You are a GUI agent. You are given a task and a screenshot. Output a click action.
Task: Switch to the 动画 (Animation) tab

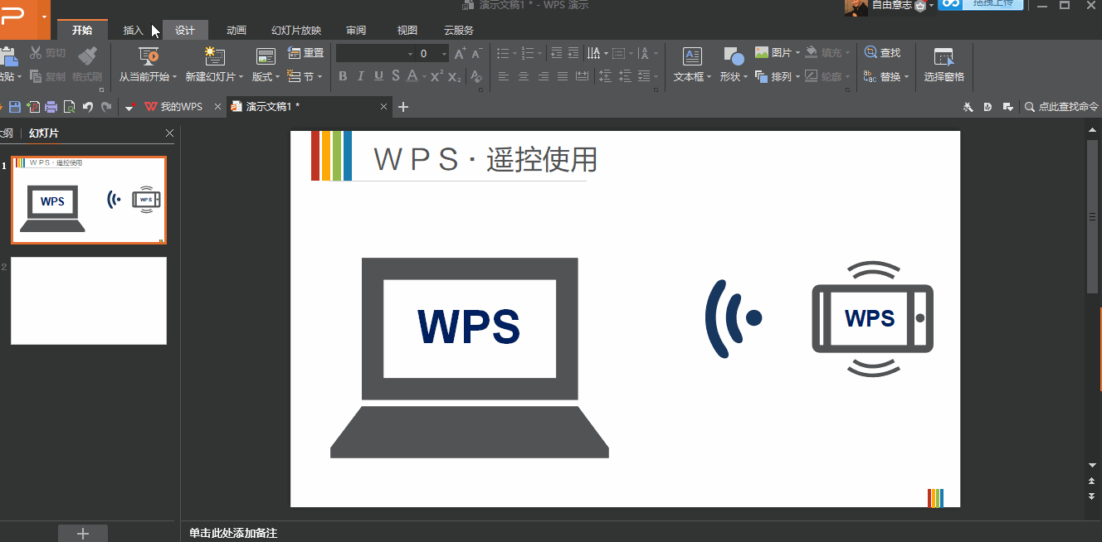tap(236, 31)
